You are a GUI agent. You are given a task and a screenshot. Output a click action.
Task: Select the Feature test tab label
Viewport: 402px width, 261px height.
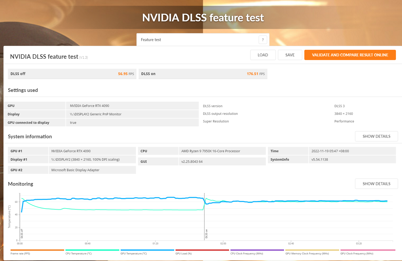pos(151,40)
